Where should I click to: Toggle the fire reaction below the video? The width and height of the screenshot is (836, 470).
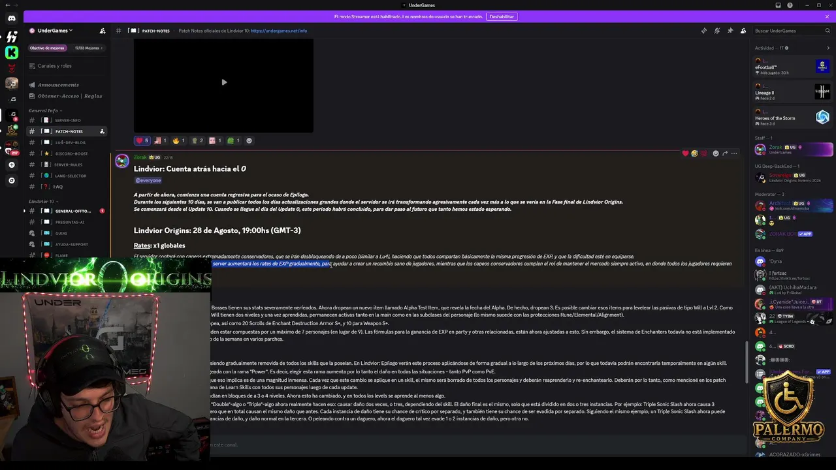[x=178, y=140]
